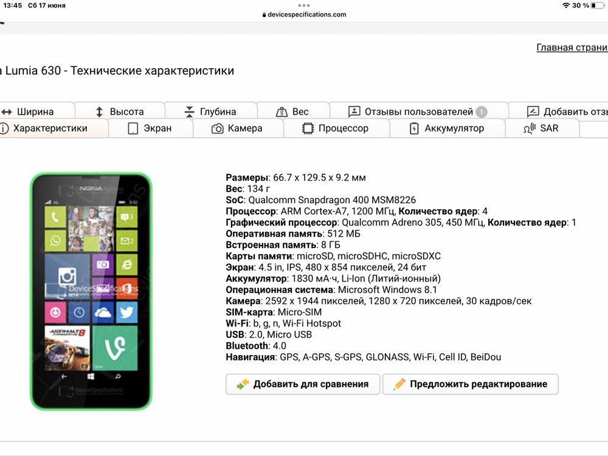Click Wi-Fi Hotspot line
The width and height of the screenshot is (608, 456).
coord(283,324)
